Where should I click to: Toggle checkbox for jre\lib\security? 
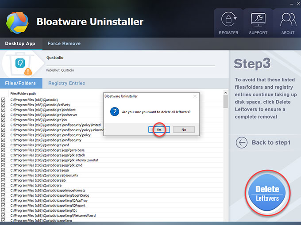click(3, 175)
